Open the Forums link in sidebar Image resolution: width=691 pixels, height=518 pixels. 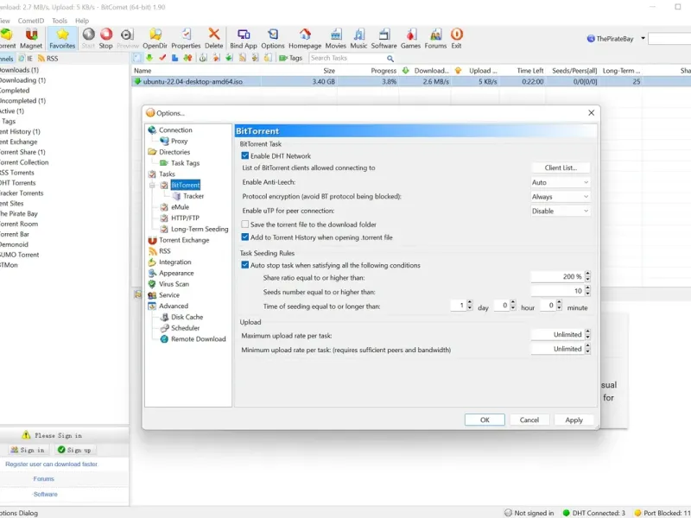pos(44,479)
